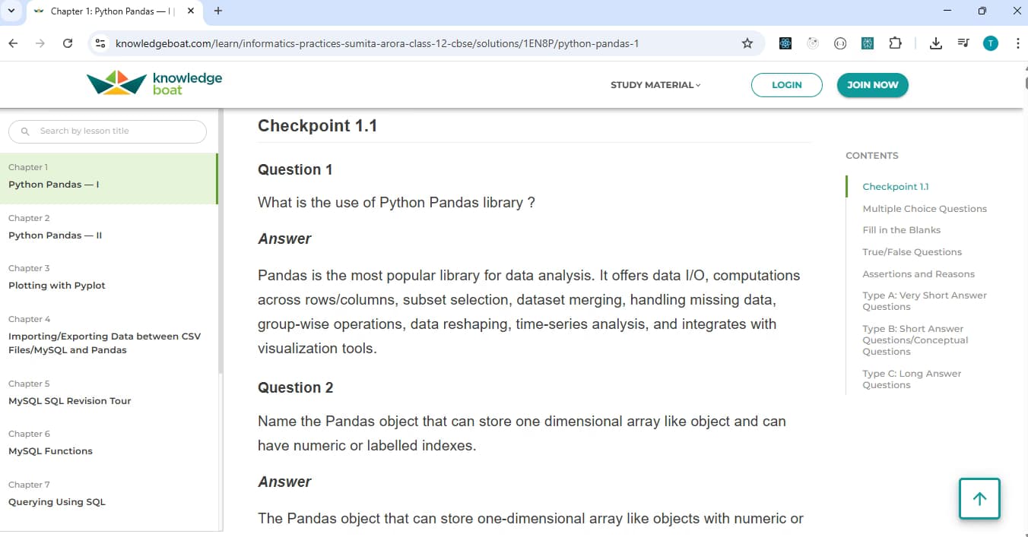Open the browser profile avatar

[x=990, y=43]
